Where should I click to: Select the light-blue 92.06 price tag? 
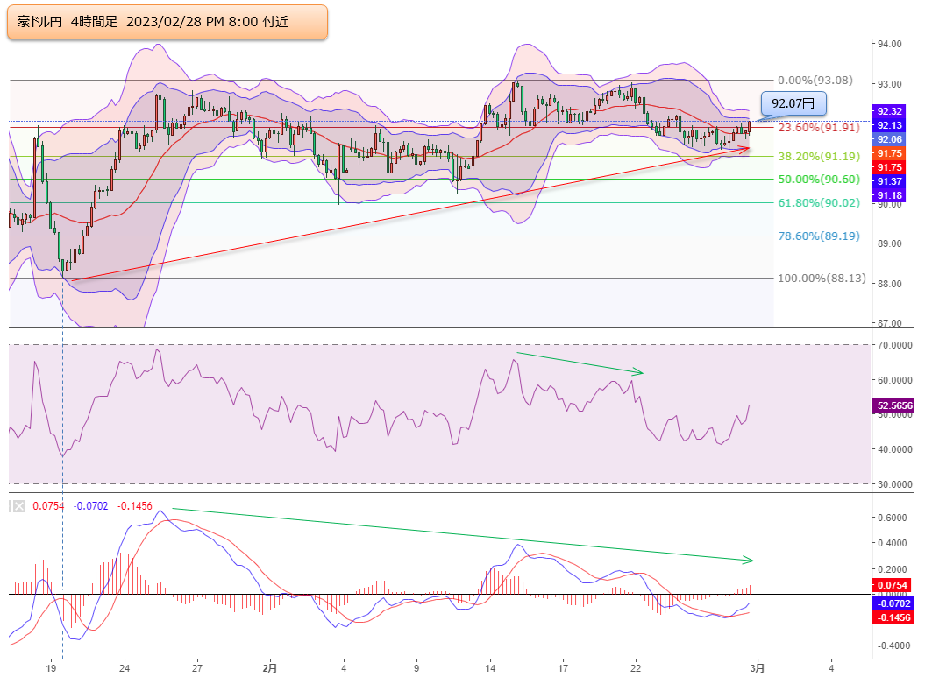pyautogui.click(x=888, y=139)
